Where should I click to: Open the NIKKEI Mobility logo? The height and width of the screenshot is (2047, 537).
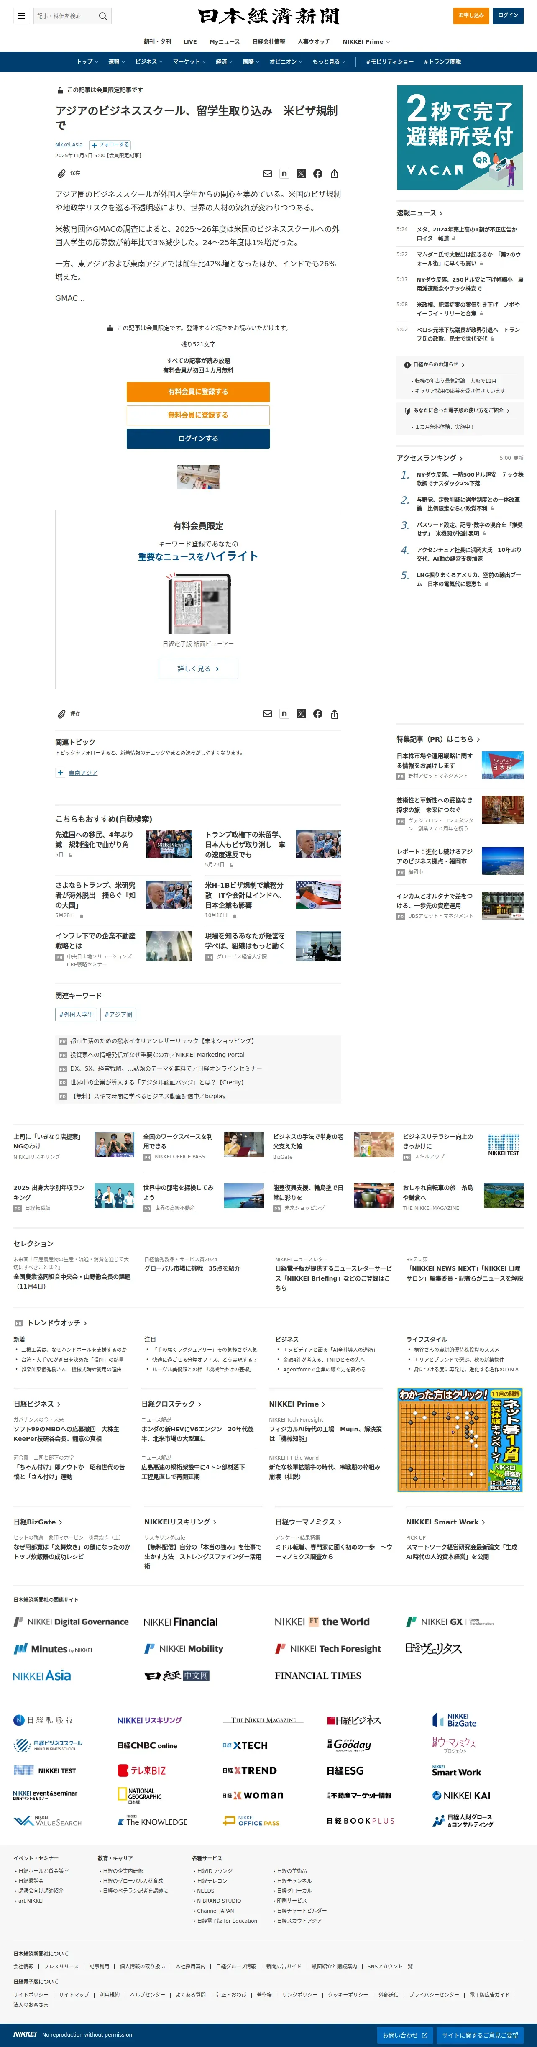[x=184, y=1648]
